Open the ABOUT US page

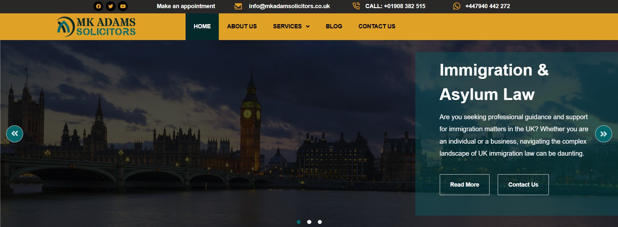tap(242, 26)
